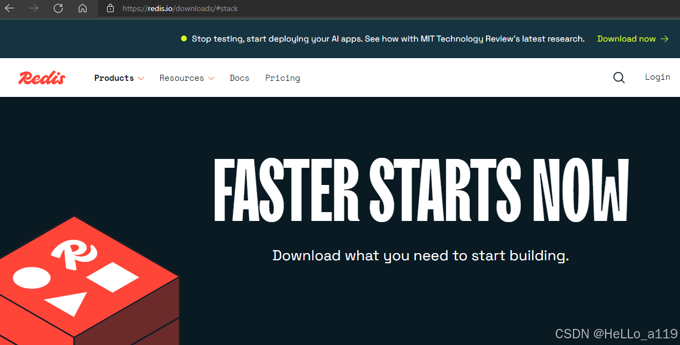The width and height of the screenshot is (680, 345).
Task: Click the Login link
Action: [x=657, y=77]
